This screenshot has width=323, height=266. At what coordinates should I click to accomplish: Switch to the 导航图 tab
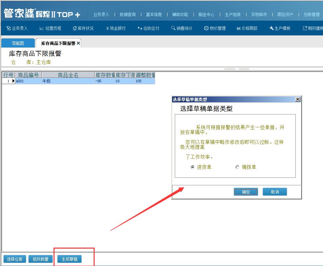coord(18,43)
